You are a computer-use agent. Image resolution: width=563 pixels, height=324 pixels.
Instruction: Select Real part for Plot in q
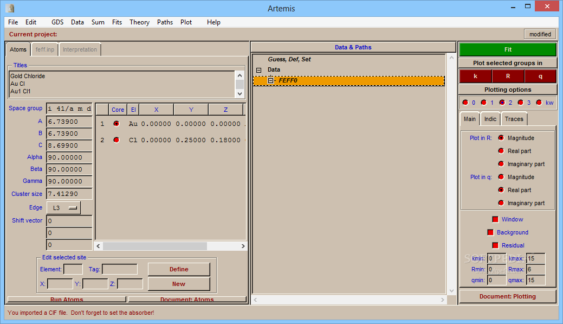(x=501, y=190)
